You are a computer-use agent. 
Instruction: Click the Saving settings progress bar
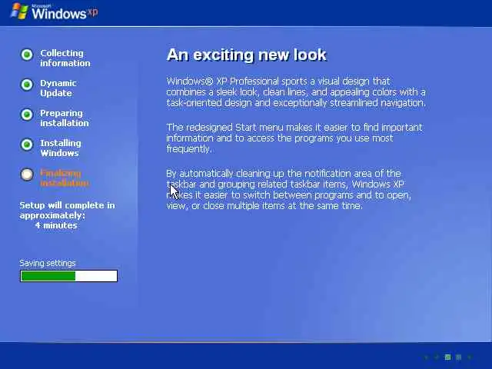(x=68, y=276)
